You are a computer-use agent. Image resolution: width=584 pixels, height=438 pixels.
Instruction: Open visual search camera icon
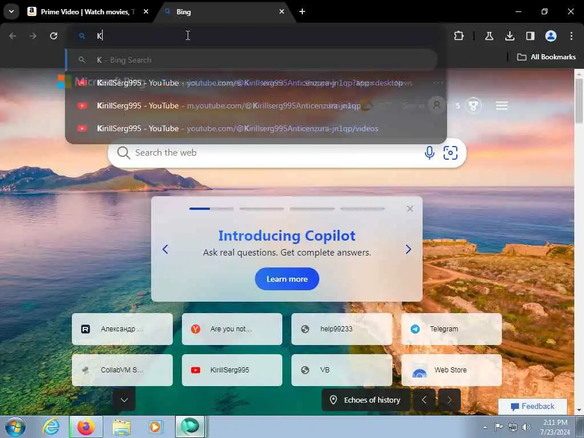tap(451, 153)
